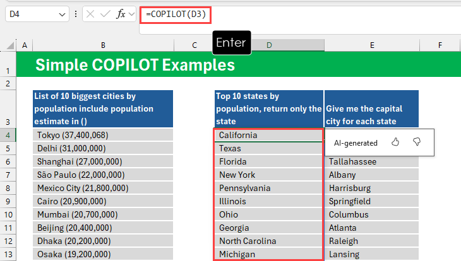Select the Tokyo (37,400,068) cell
This screenshot has height=261, width=461.
103,135
